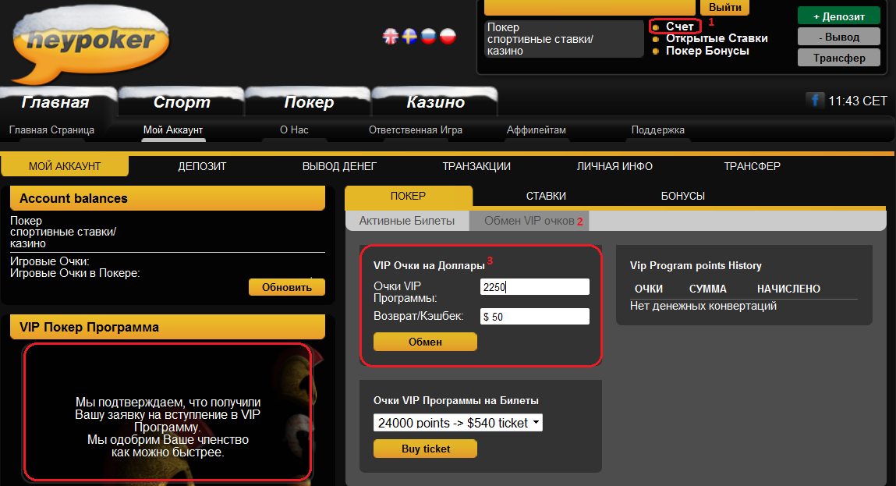Select the Swedish flag language icon
Image resolution: width=896 pixels, height=486 pixels.
pos(409,36)
